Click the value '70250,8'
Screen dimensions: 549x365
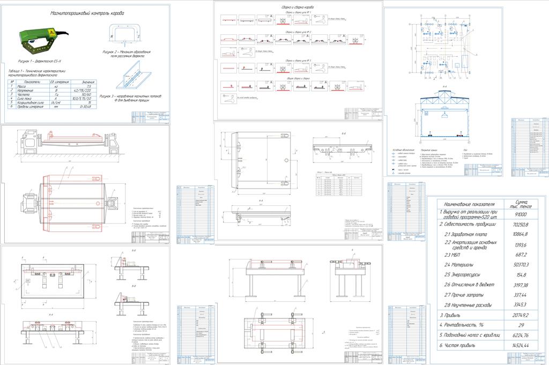click(521, 225)
